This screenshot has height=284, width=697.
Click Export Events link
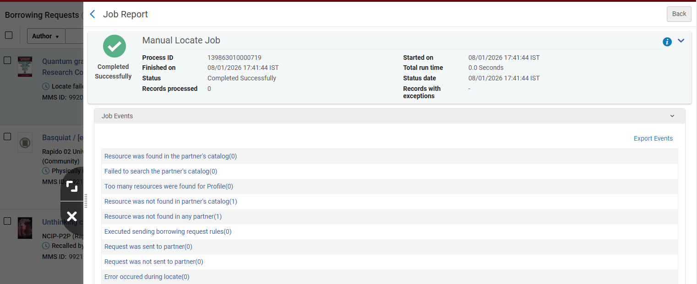click(x=653, y=138)
